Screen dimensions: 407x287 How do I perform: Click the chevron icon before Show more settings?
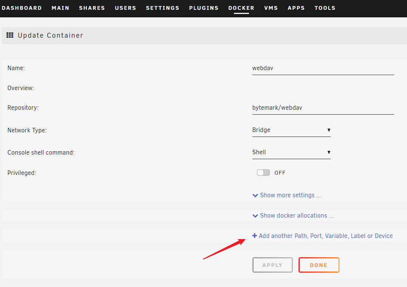point(255,195)
